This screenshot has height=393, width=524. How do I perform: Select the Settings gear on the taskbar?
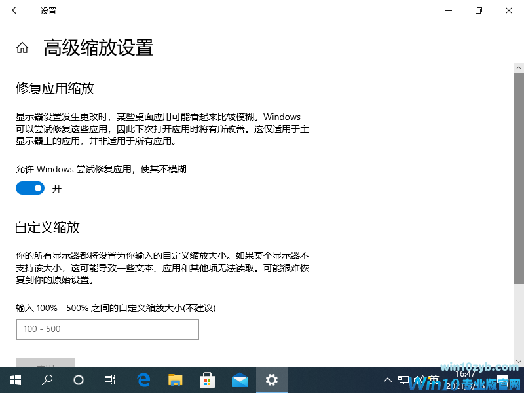tap(271, 380)
